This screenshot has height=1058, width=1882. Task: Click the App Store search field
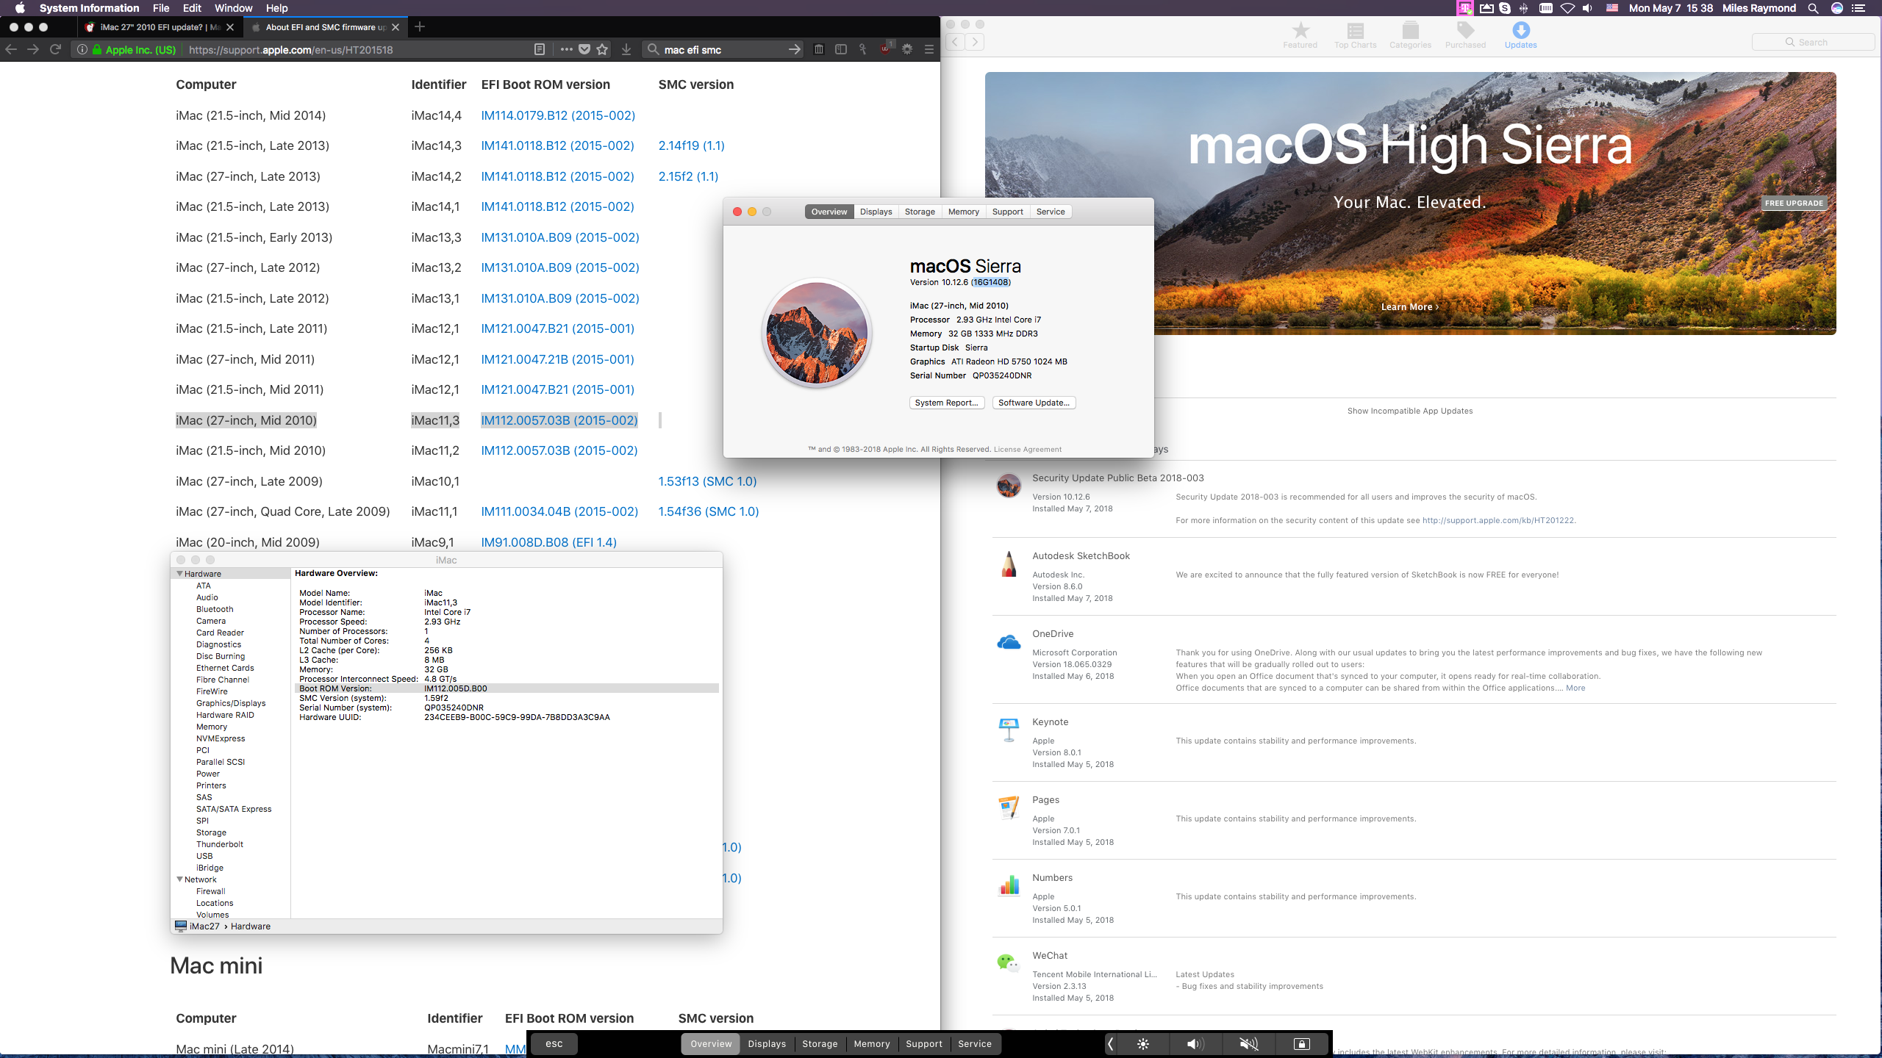point(1813,42)
